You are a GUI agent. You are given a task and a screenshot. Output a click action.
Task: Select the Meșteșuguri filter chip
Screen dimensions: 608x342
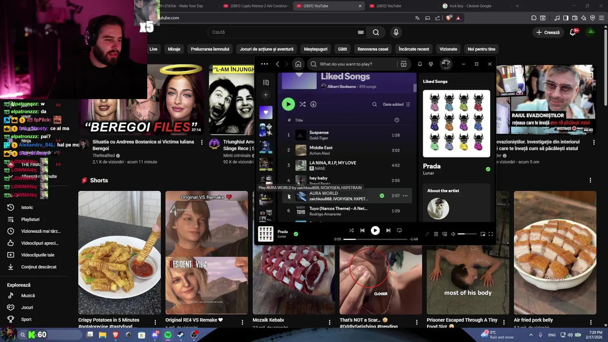pyautogui.click(x=315, y=49)
